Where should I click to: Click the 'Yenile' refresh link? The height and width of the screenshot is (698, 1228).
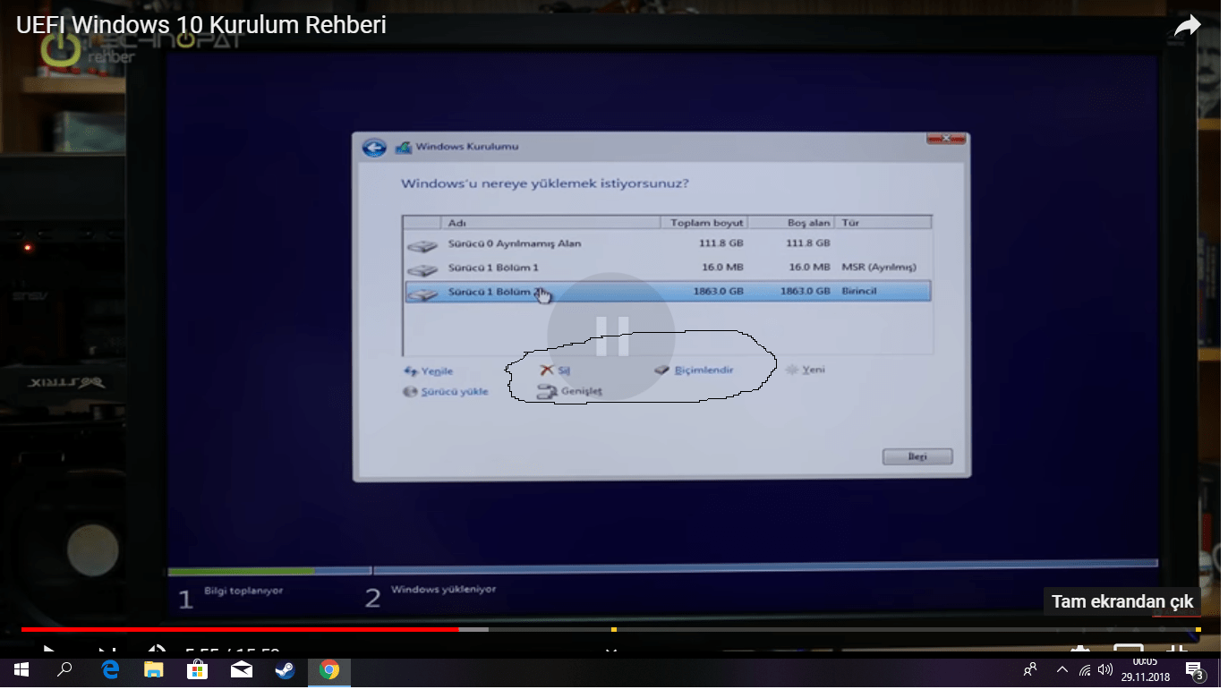click(437, 371)
